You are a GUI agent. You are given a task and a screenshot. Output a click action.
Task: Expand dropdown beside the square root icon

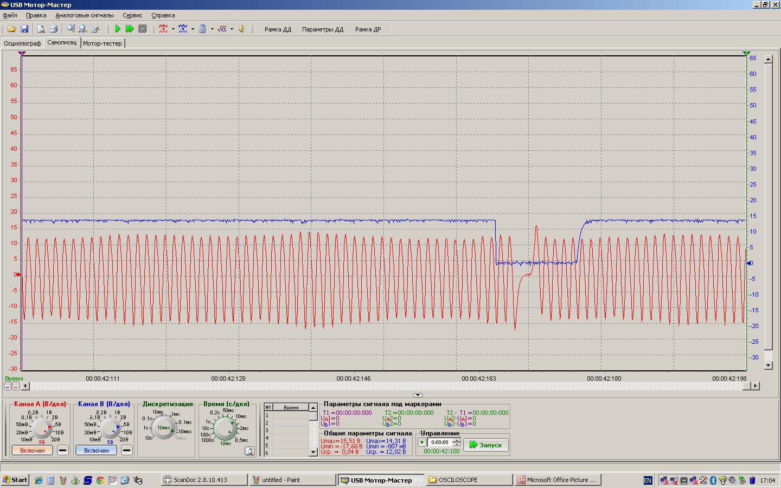click(232, 29)
